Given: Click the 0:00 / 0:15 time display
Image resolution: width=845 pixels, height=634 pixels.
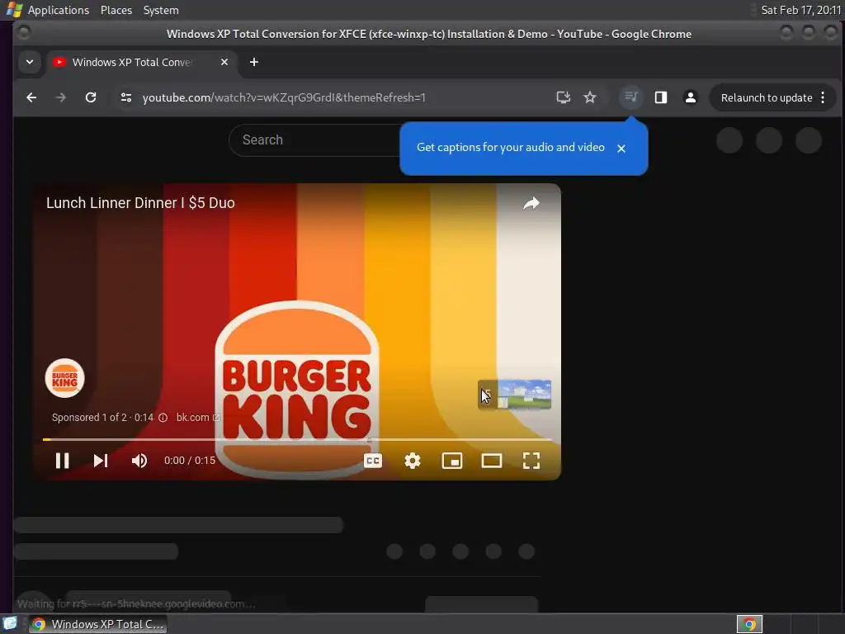Looking at the screenshot, I should click(190, 461).
